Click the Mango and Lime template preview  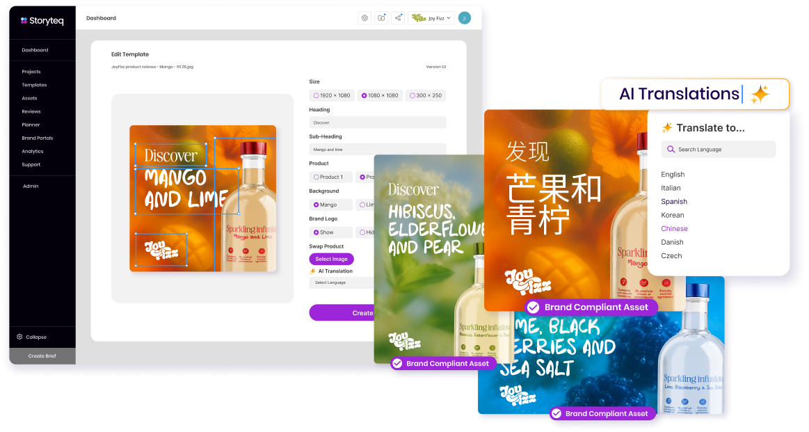coord(202,198)
